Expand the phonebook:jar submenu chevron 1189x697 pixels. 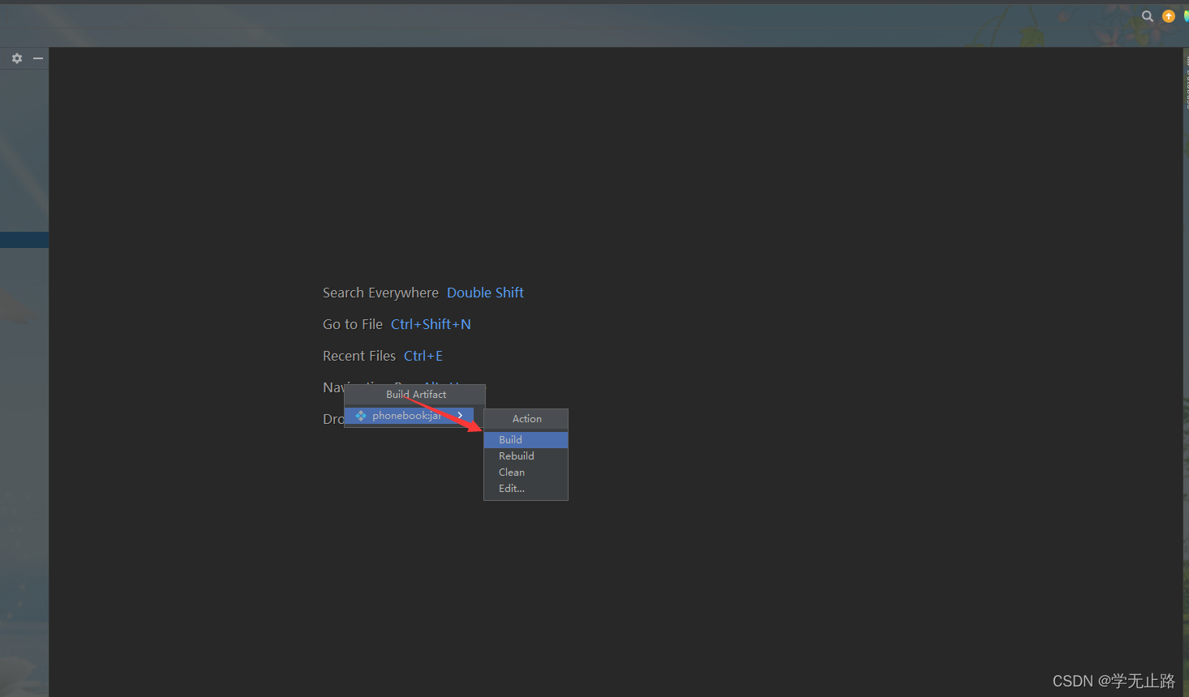[461, 415]
